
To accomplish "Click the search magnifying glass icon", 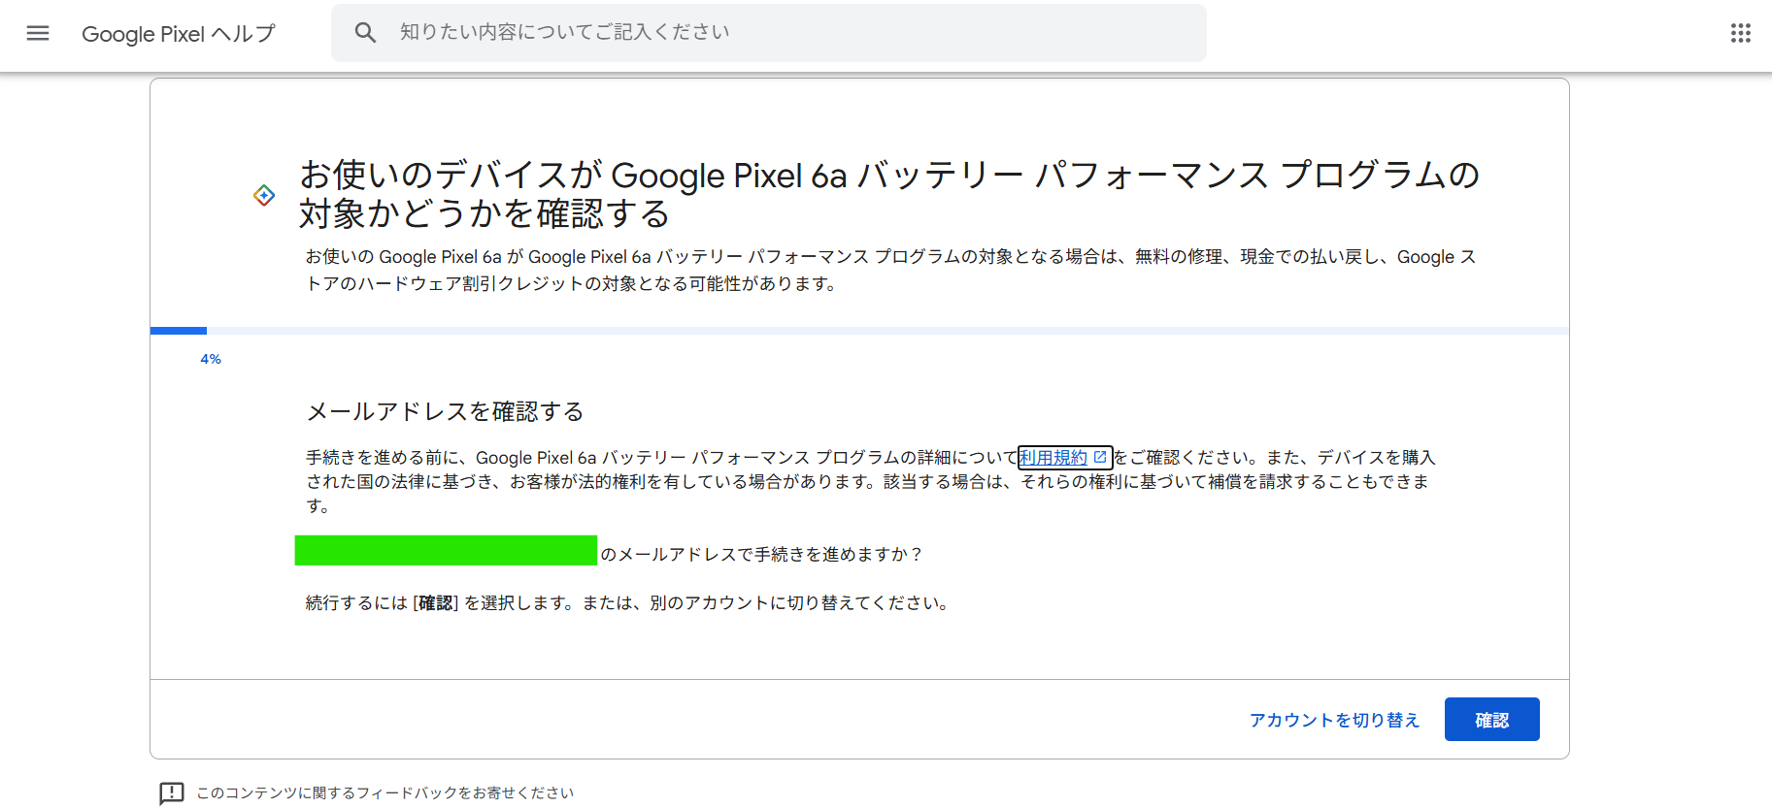I will tap(366, 32).
